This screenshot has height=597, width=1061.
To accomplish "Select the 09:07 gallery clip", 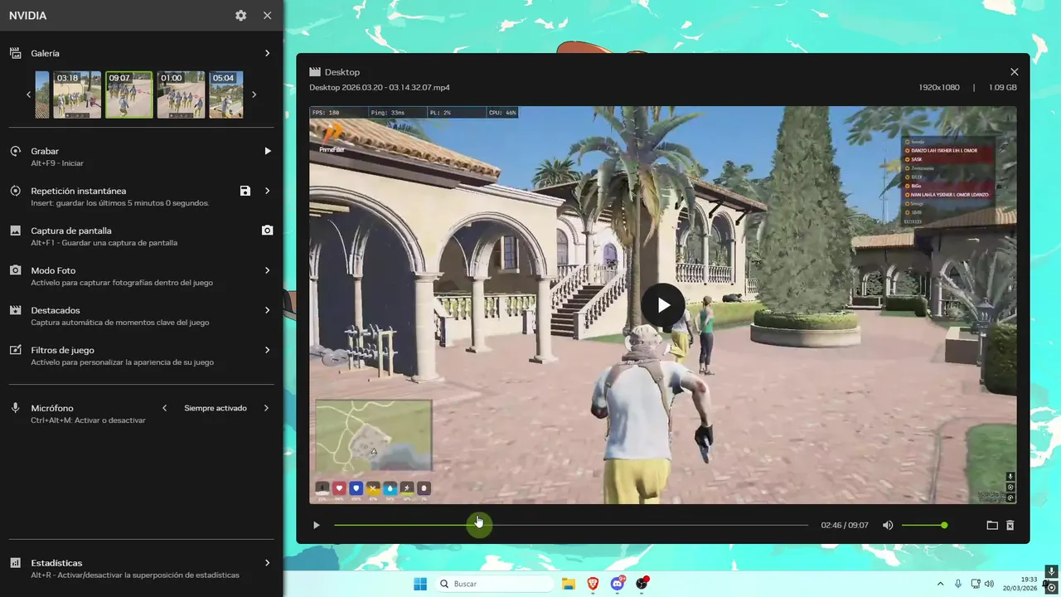I will point(129,95).
